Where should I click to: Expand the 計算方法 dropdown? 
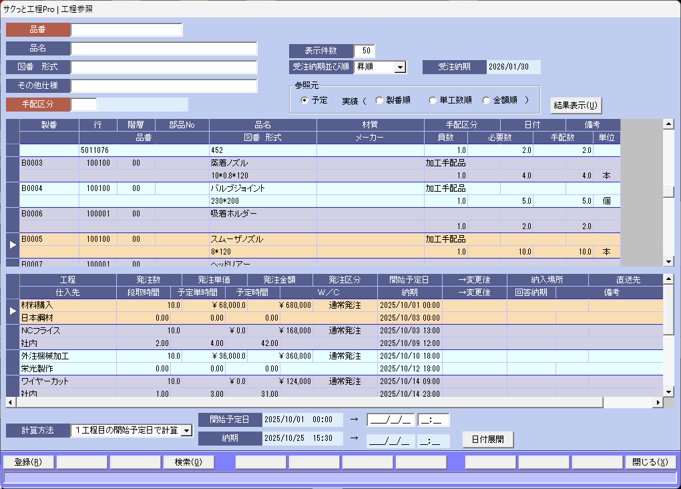pos(186,430)
